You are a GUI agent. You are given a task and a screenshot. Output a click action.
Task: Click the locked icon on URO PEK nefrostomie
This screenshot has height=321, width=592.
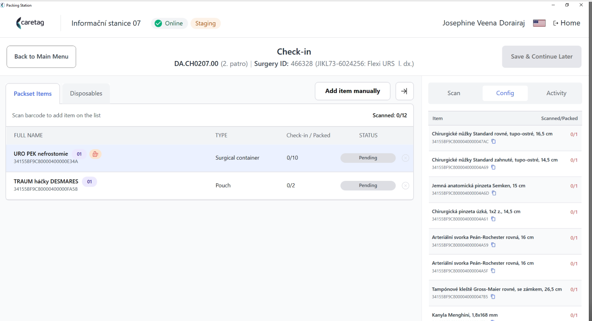tap(95, 154)
